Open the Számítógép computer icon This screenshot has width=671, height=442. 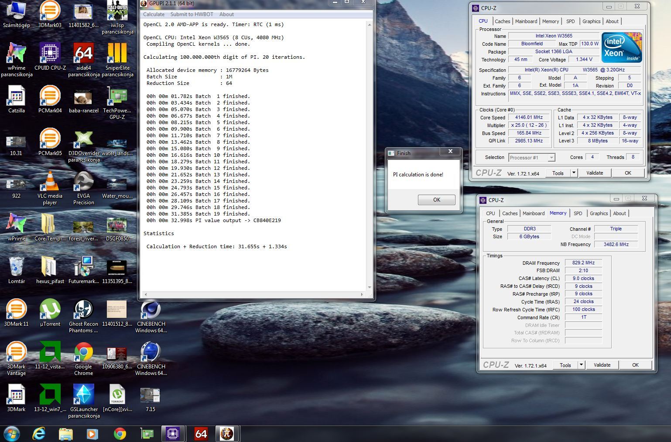pyautogui.click(x=16, y=14)
